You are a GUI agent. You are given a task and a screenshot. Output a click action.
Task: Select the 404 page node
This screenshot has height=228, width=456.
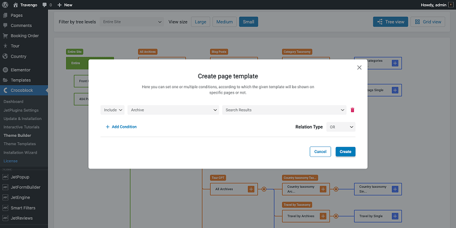(82, 99)
